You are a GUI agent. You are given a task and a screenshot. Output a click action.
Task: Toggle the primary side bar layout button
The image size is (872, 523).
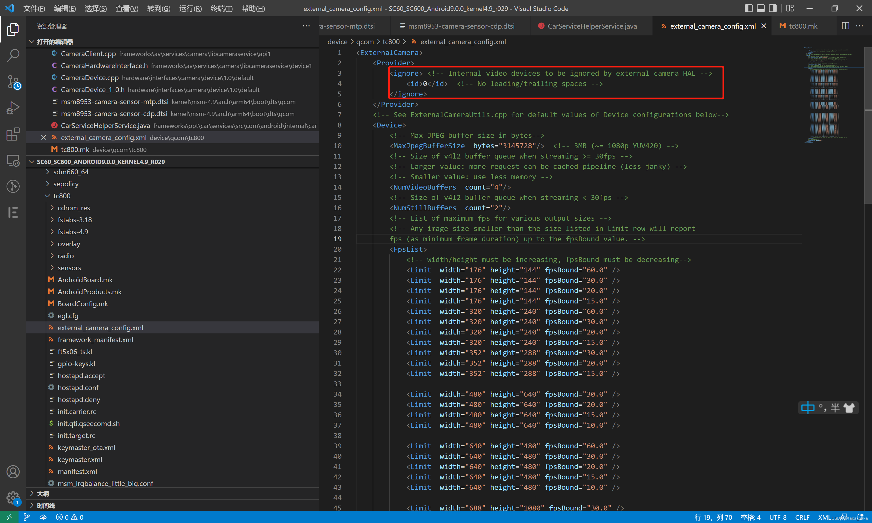pyautogui.click(x=749, y=8)
